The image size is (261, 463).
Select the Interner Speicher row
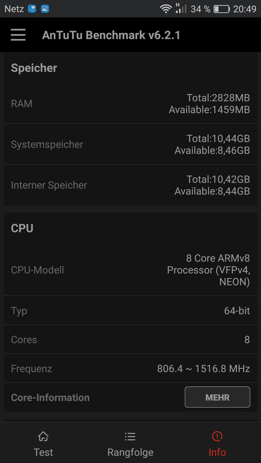[x=130, y=185]
